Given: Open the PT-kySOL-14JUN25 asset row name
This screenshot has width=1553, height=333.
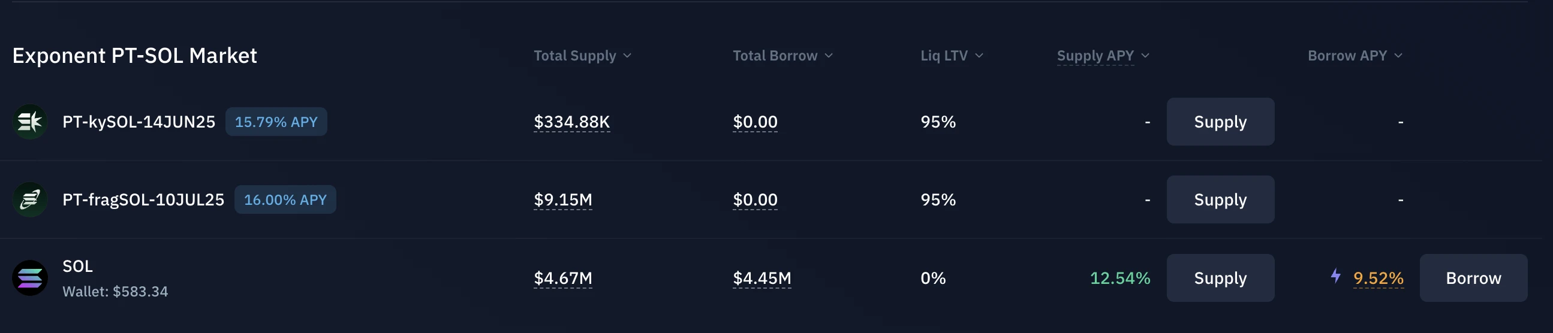Looking at the screenshot, I should point(139,122).
